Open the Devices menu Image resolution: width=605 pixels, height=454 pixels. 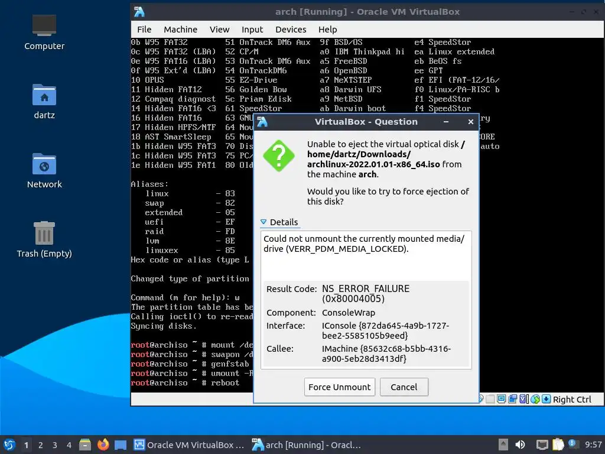[291, 30]
